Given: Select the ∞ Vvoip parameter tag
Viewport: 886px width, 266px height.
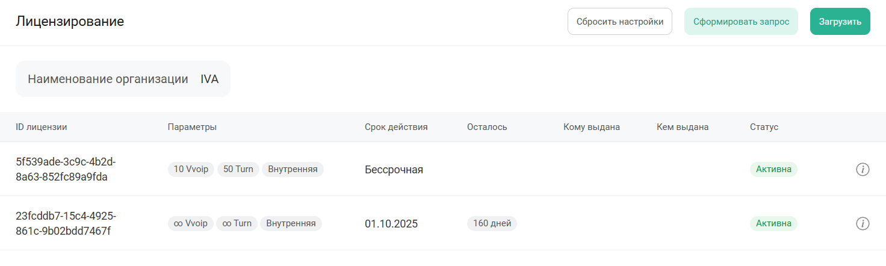Looking at the screenshot, I should pyautogui.click(x=190, y=224).
